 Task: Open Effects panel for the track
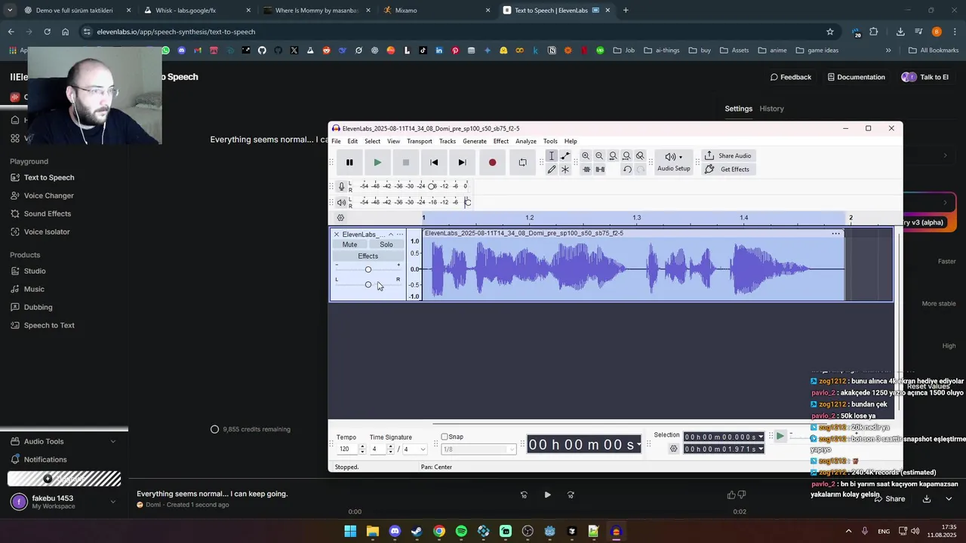(x=368, y=256)
